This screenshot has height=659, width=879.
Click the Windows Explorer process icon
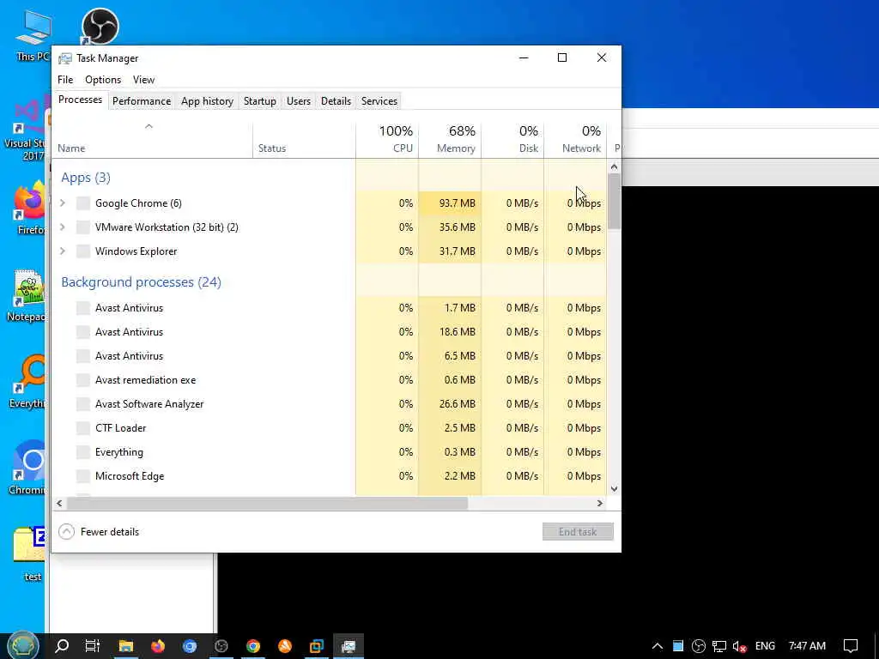point(83,251)
